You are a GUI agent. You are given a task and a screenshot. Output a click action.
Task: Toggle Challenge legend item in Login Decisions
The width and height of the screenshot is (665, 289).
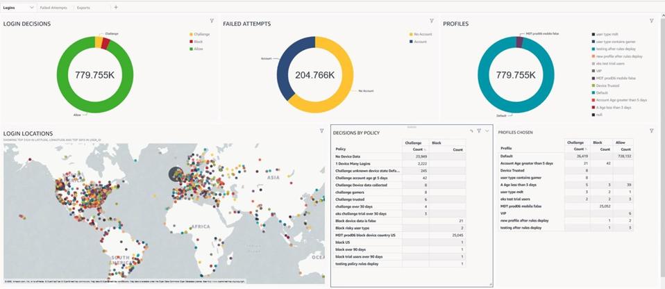202,34
